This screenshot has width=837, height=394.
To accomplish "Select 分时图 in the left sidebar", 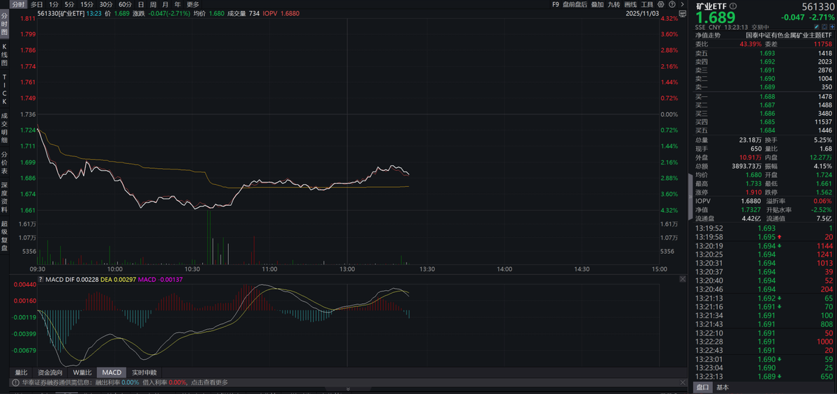I will click(4, 23).
